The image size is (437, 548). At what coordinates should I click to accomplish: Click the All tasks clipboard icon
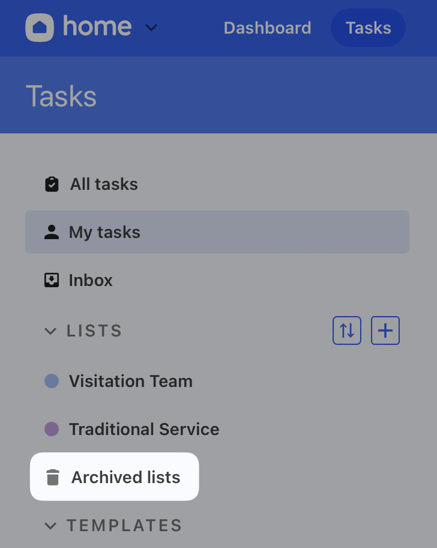(x=52, y=184)
